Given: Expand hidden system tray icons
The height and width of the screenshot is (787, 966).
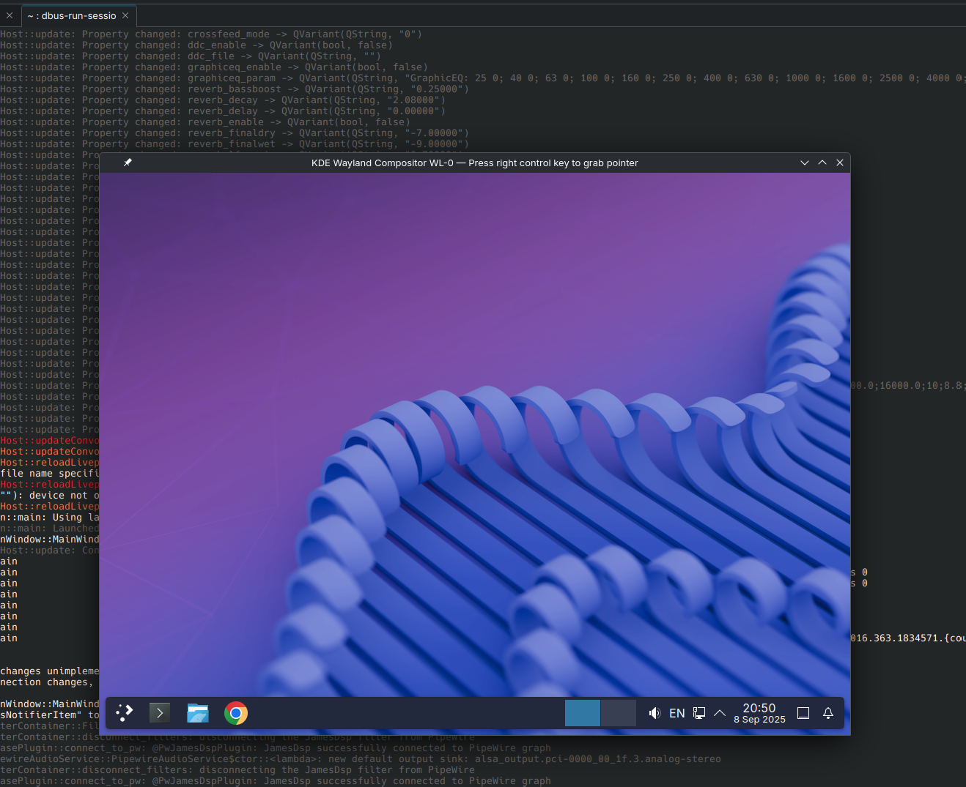Looking at the screenshot, I should point(720,713).
